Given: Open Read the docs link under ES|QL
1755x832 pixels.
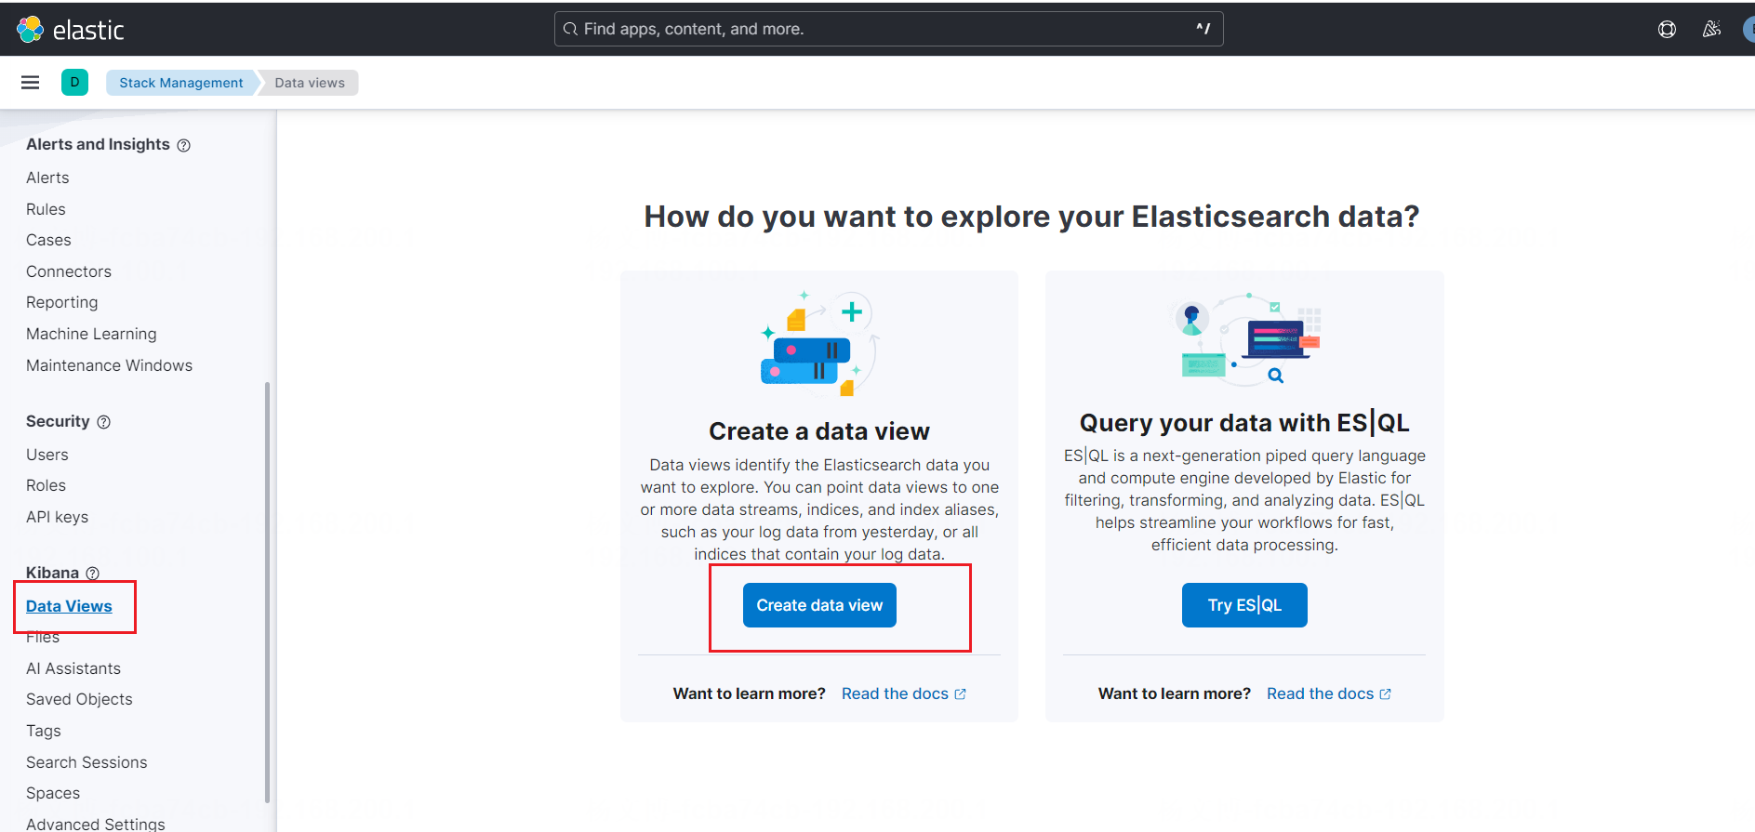Looking at the screenshot, I should [1328, 693].
